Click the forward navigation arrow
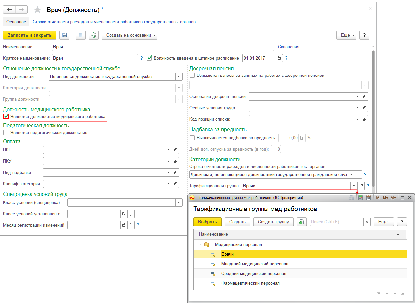The image size is (415, 303). click(22, 10)
